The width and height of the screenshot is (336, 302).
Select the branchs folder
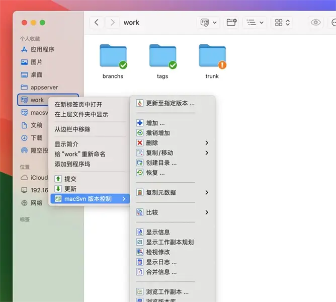pos(113,61)
